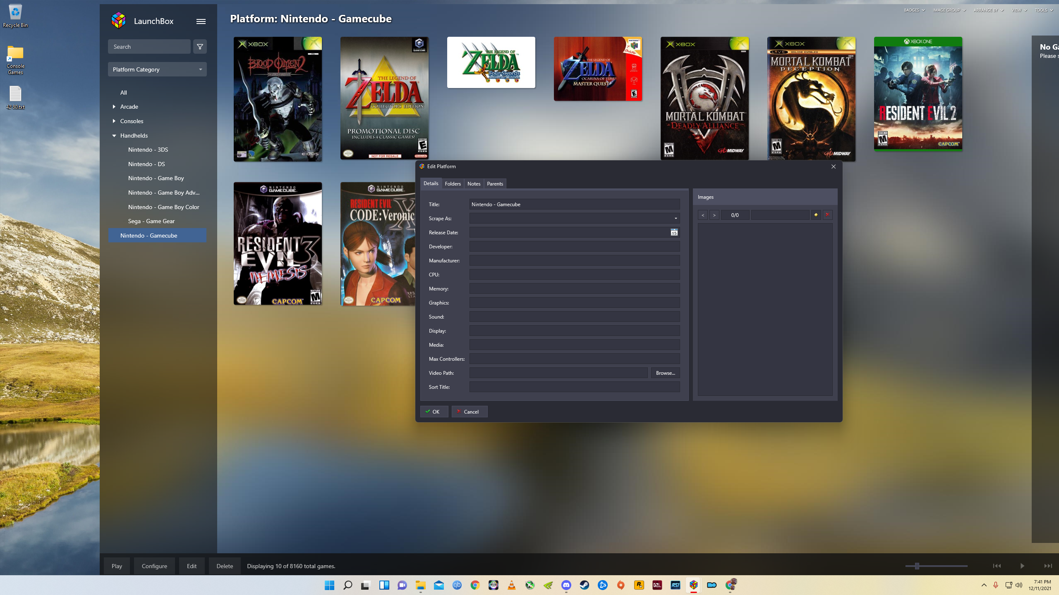Click the platform Title field
This screenshot has width=1059, height=595.
575,205
